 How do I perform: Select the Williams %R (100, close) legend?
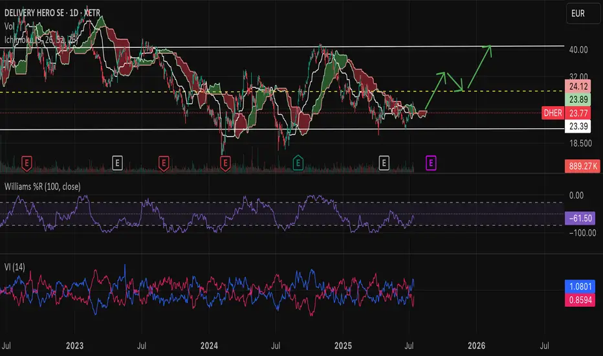42,186
